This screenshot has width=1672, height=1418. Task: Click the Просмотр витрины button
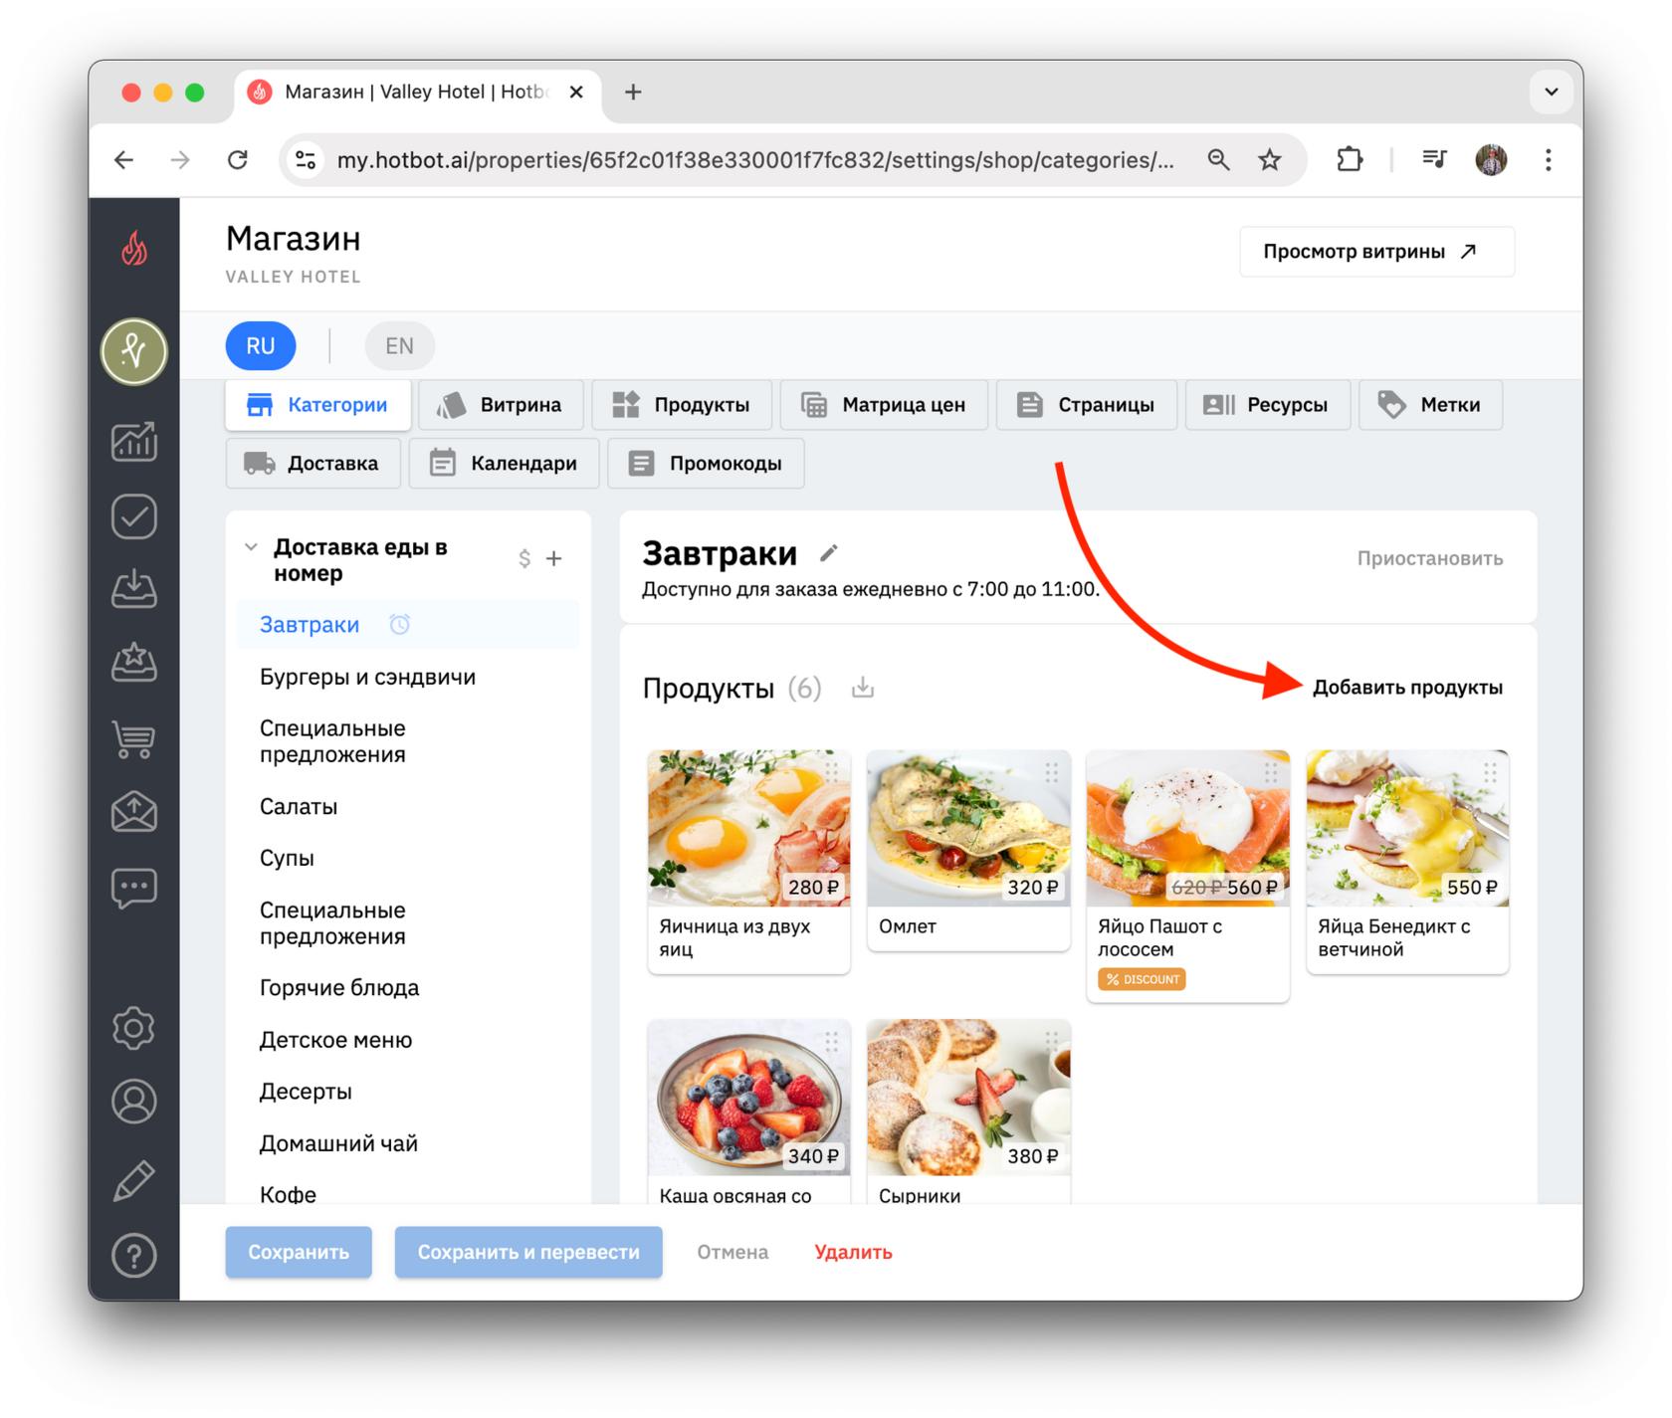point(1376,252)
